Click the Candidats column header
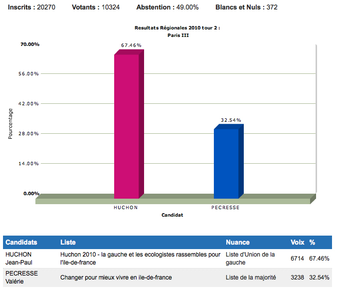The image size is (337, 293). 21,242
